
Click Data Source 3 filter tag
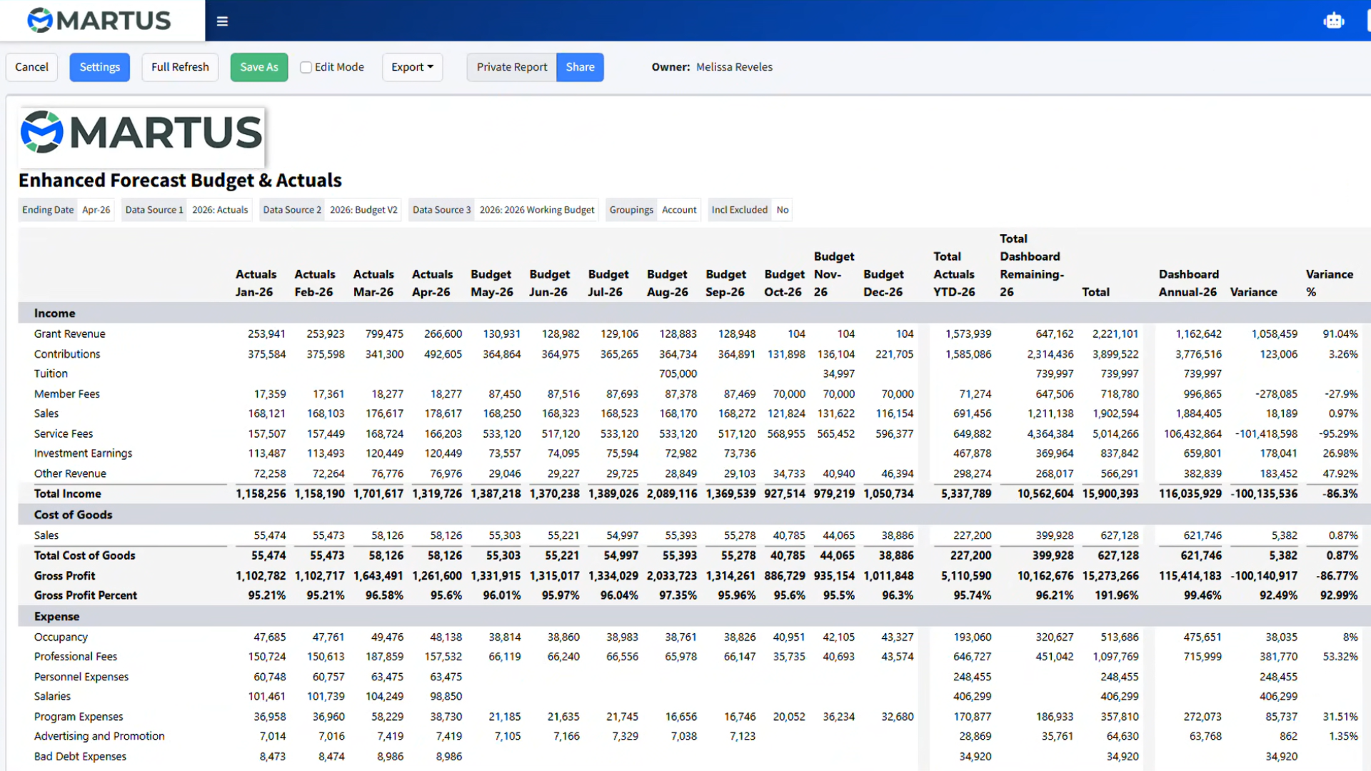[503, 210]
